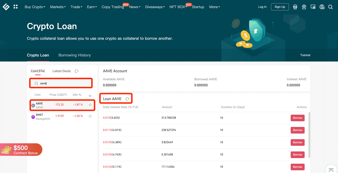Expand the Trade menu
The height and width of the screenshot is (173, 338).
pos(77,7)
